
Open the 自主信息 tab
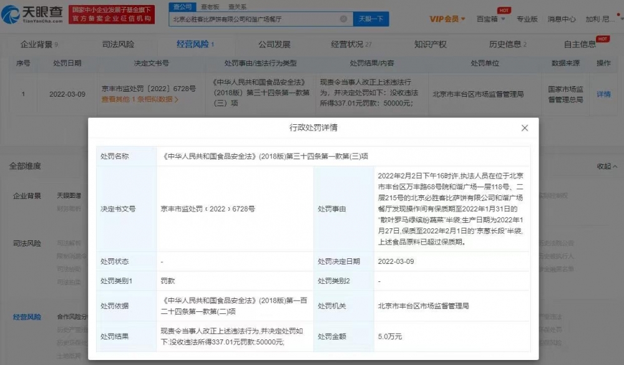coord(580,44)
